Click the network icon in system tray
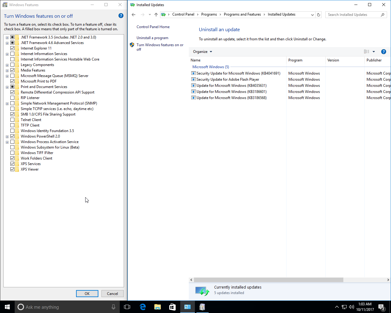Screen dimensions: 391x313 coord(344,307)
